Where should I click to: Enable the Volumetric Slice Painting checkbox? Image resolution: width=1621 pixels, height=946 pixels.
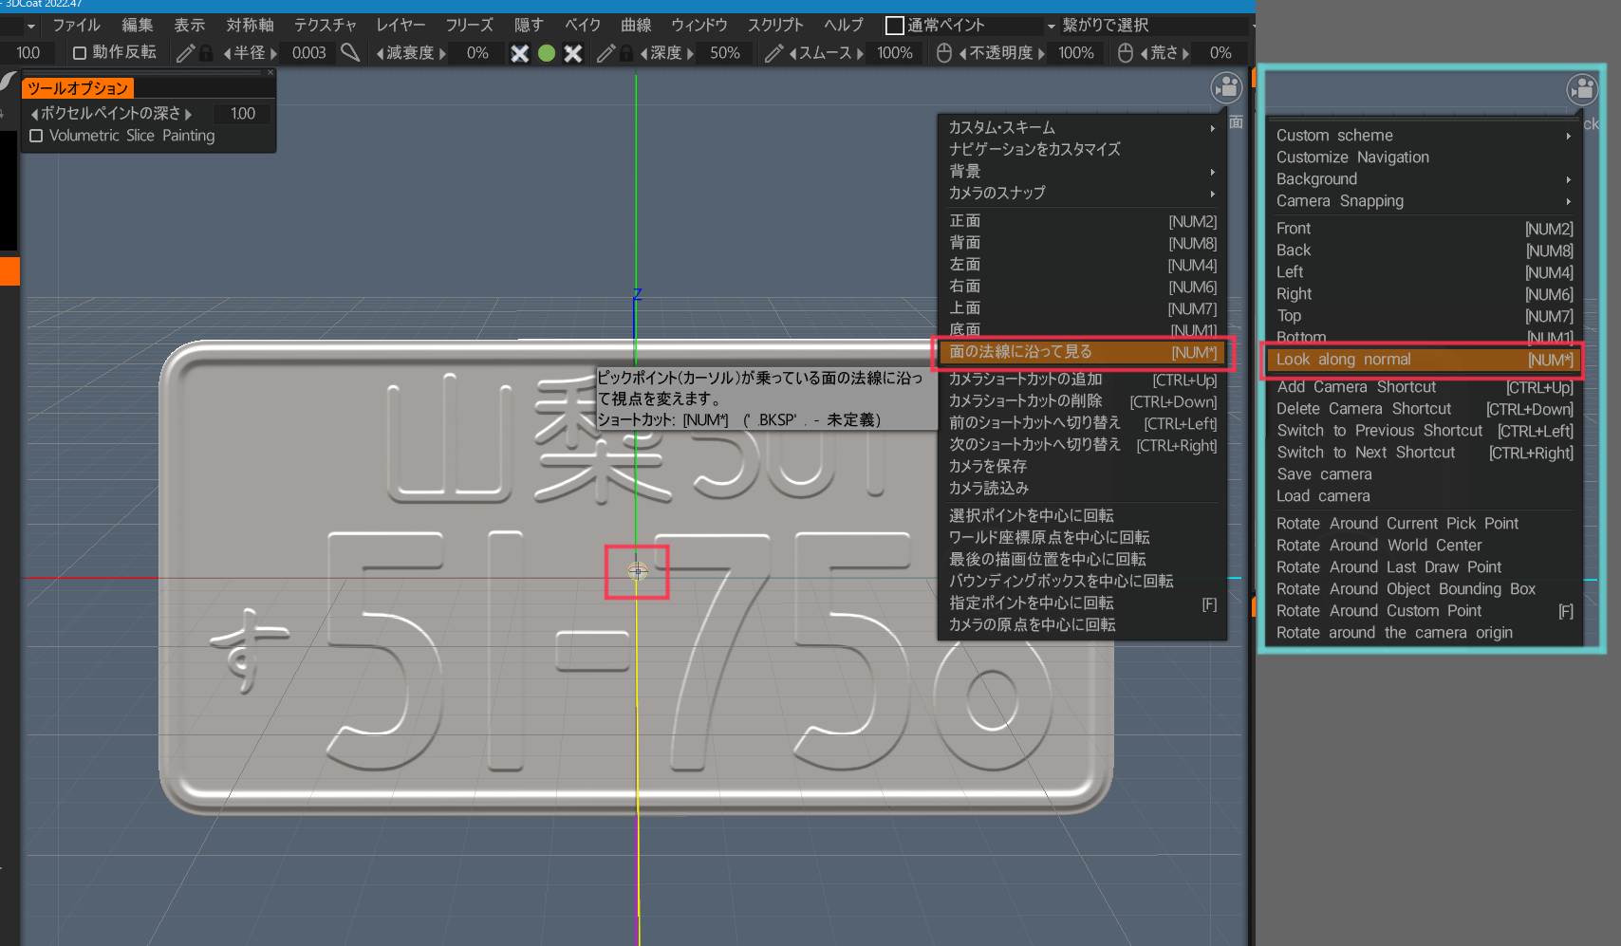(x=36, y=136)
